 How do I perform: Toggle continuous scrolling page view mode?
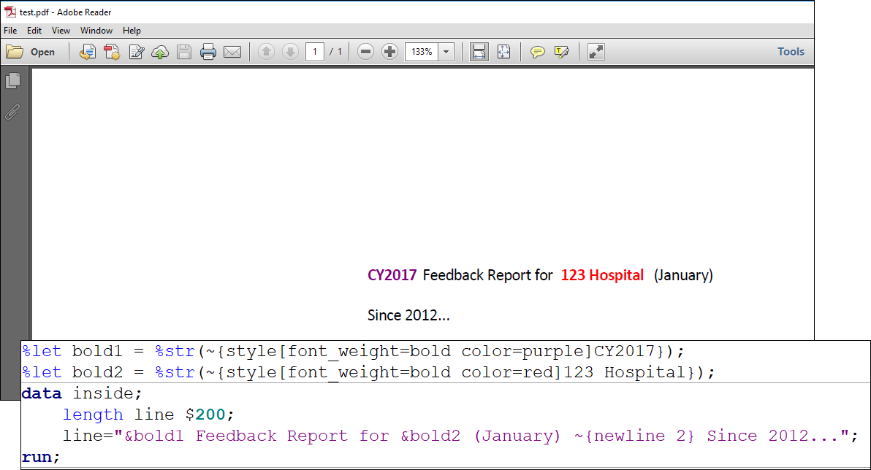(x=479, y=52)
